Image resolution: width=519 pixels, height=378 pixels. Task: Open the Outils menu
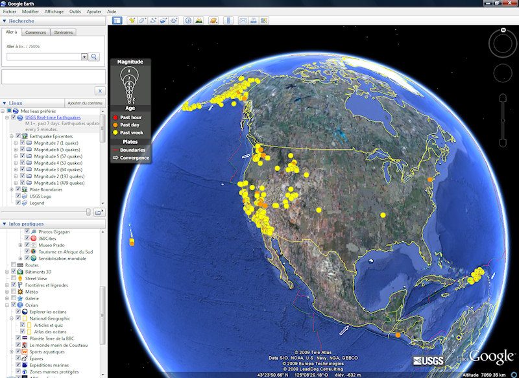tap(75, 12)
